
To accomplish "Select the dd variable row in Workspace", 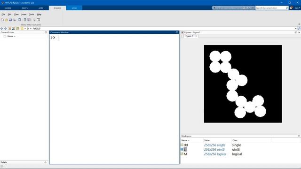I will click(x=240, y=145).
